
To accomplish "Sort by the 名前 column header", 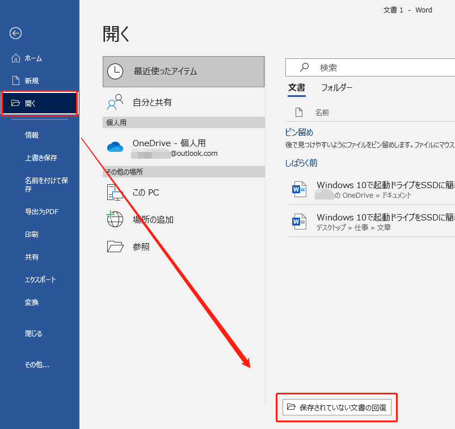I will coord(322,112).
